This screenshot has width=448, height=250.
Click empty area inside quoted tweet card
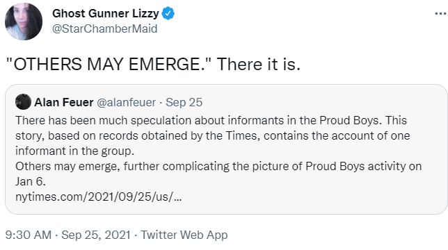point(314,197)
